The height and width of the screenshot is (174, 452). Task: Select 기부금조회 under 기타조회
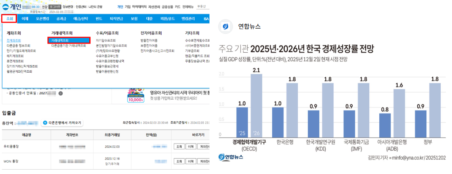[x=192, y=51]
